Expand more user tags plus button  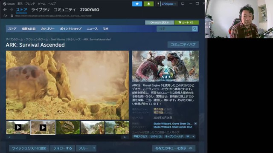[193, 137]
